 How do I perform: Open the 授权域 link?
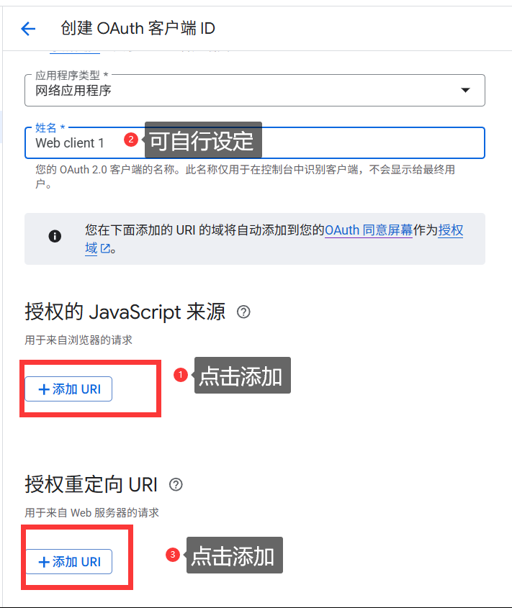pyautogui.click(x=451, y=230)
